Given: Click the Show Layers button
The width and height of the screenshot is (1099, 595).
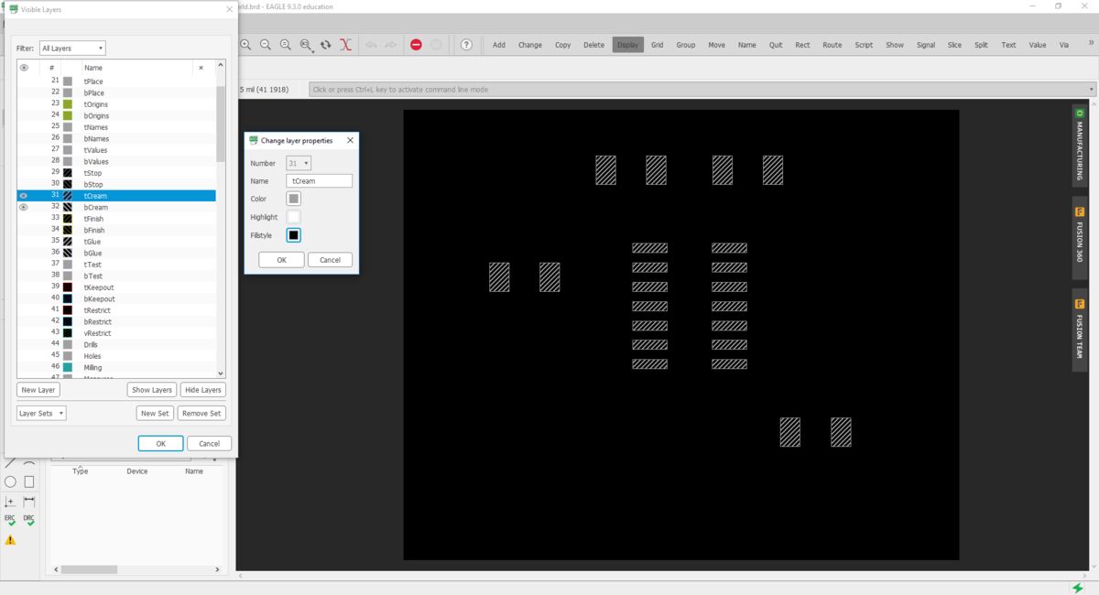Looking at the screenshot, I should pyautogui.click(x=152, y=390).
